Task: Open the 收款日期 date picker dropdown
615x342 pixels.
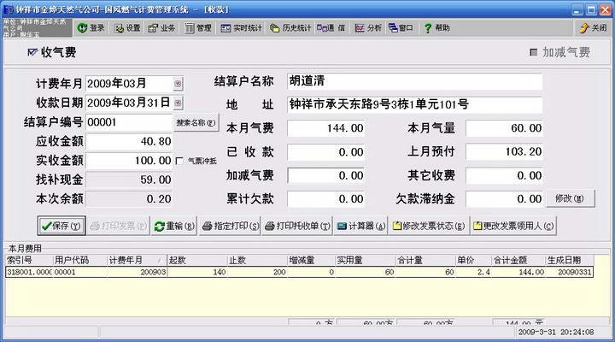Action: coord(178,103)
